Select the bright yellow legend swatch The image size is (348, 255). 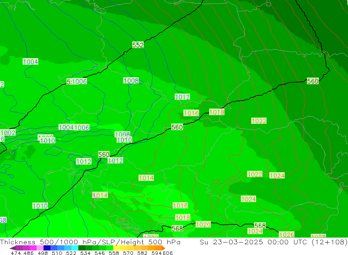(x=117, y=248)
